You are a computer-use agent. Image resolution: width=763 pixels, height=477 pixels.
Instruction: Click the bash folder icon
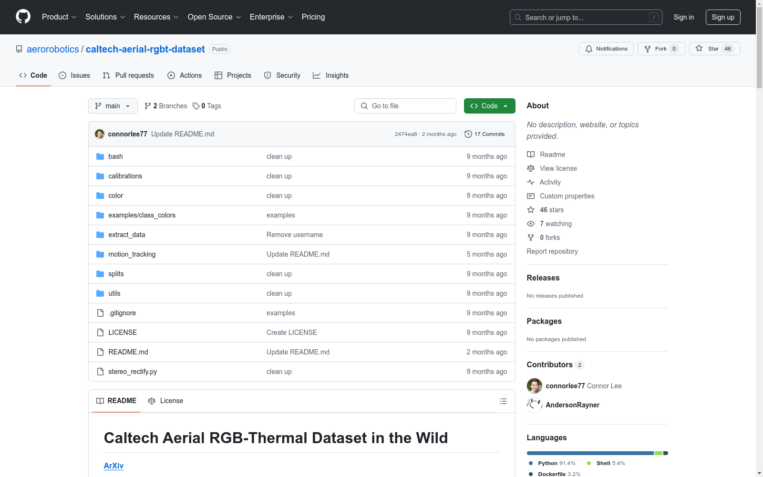(100, 156)
